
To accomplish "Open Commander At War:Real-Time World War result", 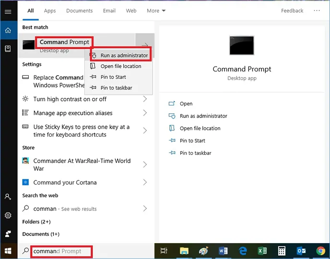I will (86, 165).
